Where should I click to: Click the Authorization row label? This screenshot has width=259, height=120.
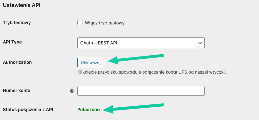click(x=17, y=62)
